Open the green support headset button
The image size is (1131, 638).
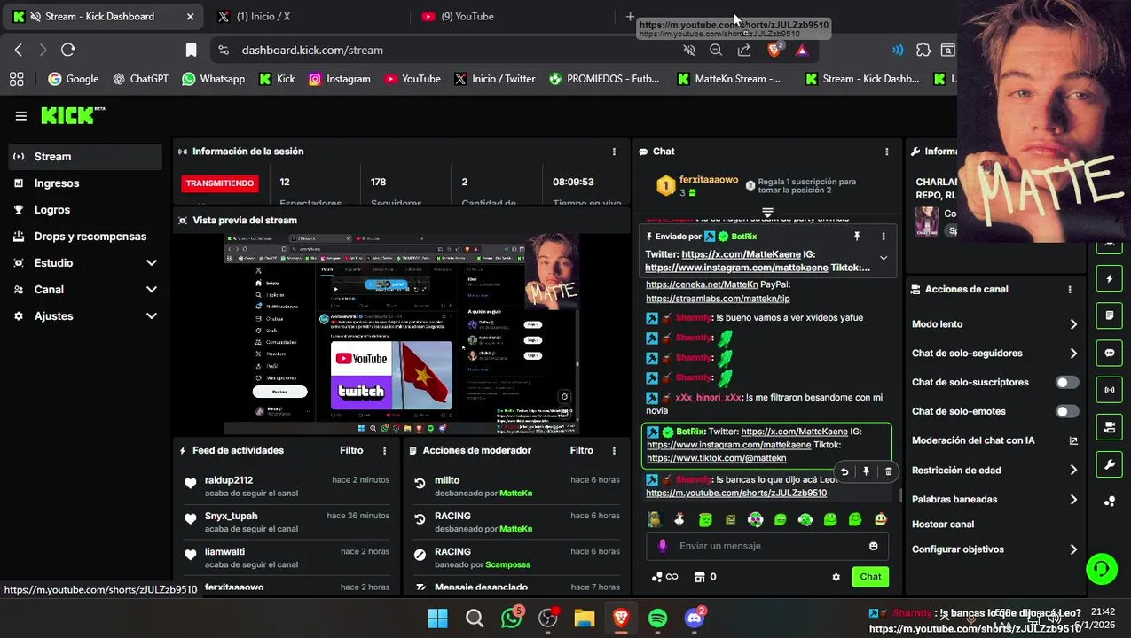1102,569
